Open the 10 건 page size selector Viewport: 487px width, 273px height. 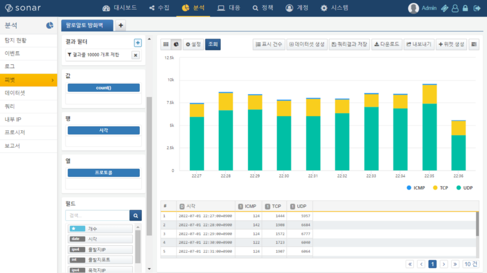click(x=471, y=264)
